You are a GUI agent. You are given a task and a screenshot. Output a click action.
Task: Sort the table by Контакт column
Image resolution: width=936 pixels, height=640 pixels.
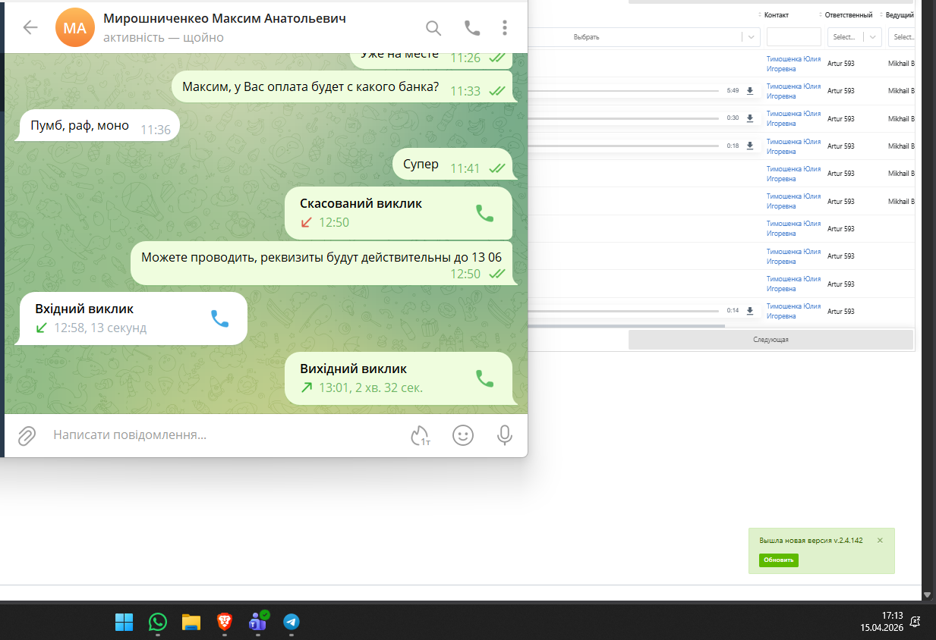[x=761, y=15]
